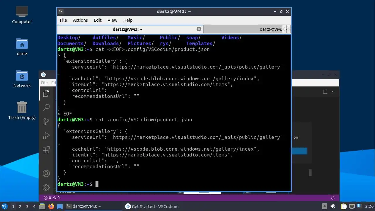Open the volume control in system tray

tap(333, 207)
